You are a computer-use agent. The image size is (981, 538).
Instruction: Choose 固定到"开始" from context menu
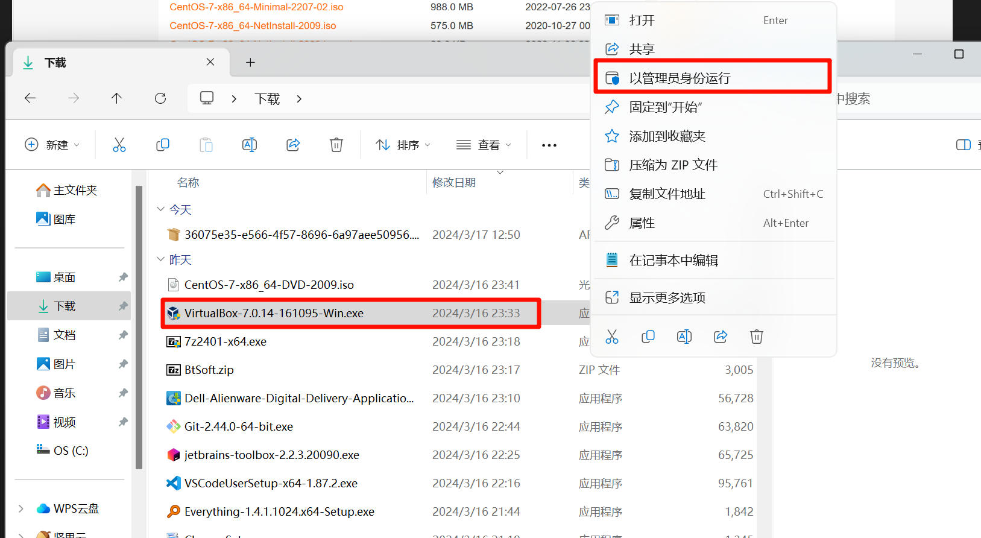[x=715, y=107]
